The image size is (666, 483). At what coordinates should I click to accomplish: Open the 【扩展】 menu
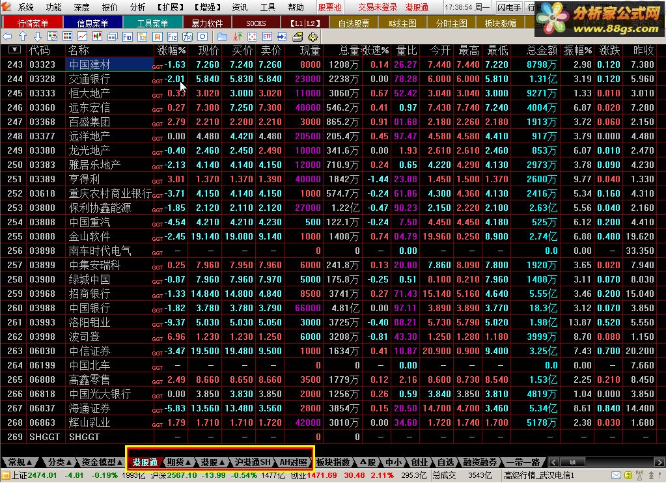click(x=171, y=7)
